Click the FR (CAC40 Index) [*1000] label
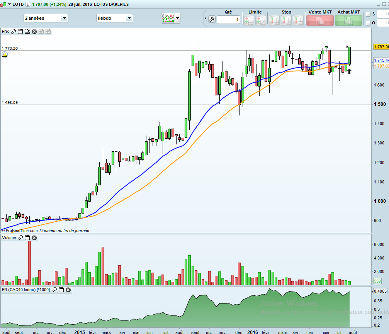The image size is (389, 334). click(x=26, y=290)
